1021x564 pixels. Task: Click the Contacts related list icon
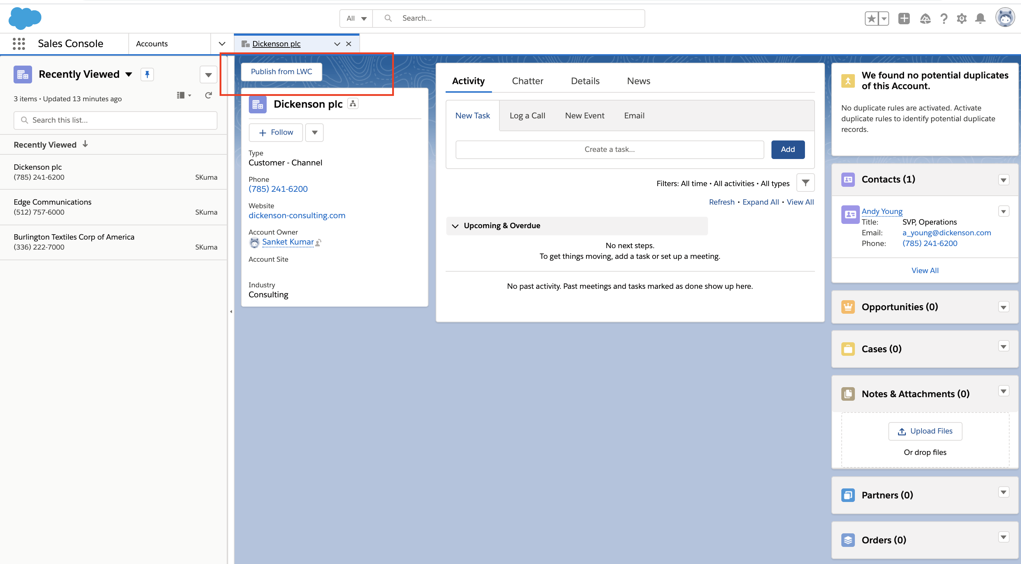point(848,180)
